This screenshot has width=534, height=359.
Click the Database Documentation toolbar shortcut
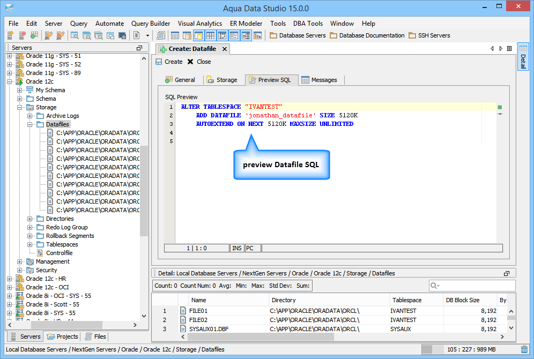[x=367, y=35]
